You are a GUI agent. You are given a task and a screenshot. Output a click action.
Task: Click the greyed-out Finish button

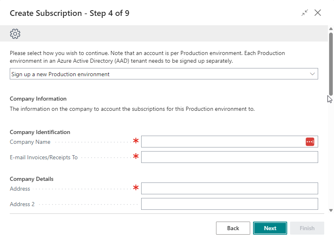(x=307, y=228)
